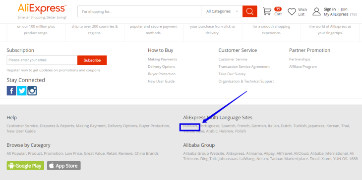Open the Reviews category link
The width and height of the screenshot is (362, 180).
point(125,153)
